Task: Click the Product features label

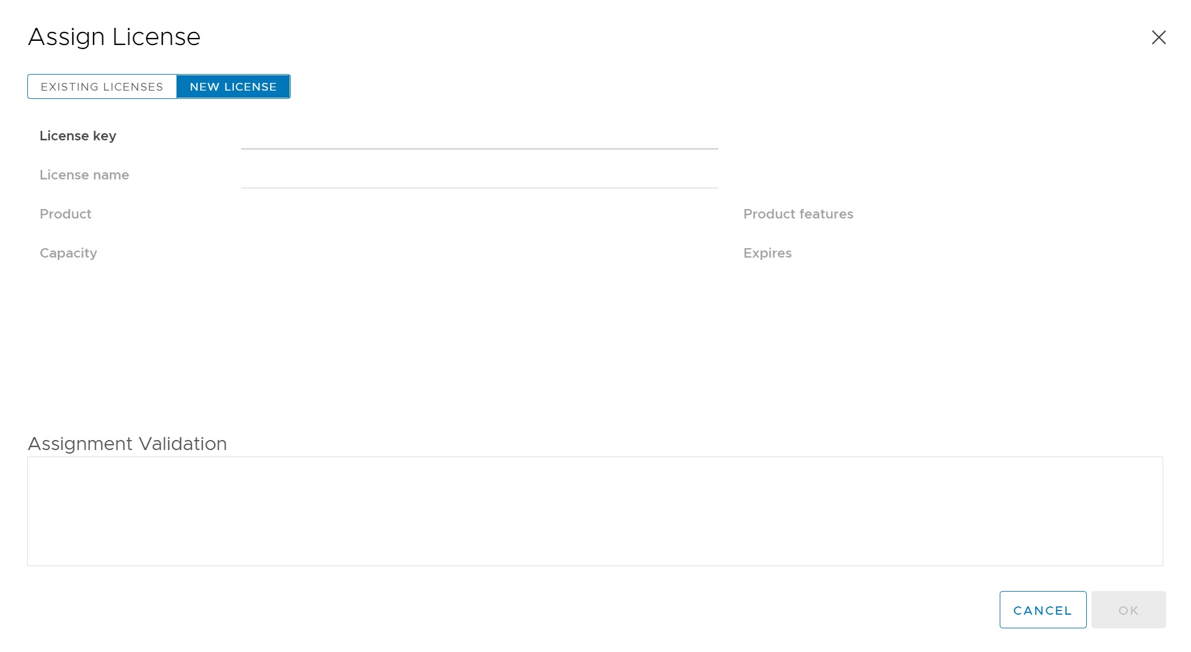Action: (x=798, y=214)
